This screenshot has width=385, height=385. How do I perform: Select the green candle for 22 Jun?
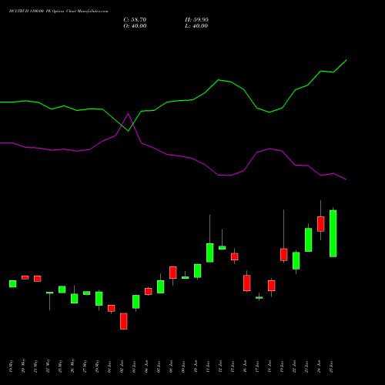coord(296,260)
